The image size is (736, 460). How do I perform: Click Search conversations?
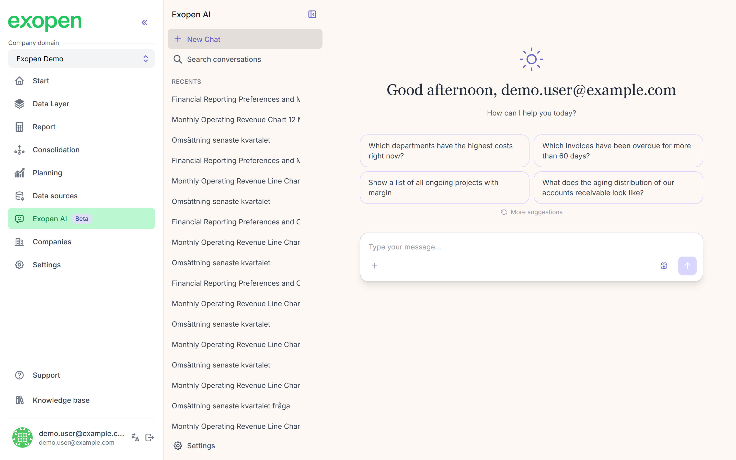(x=245, y=59)
